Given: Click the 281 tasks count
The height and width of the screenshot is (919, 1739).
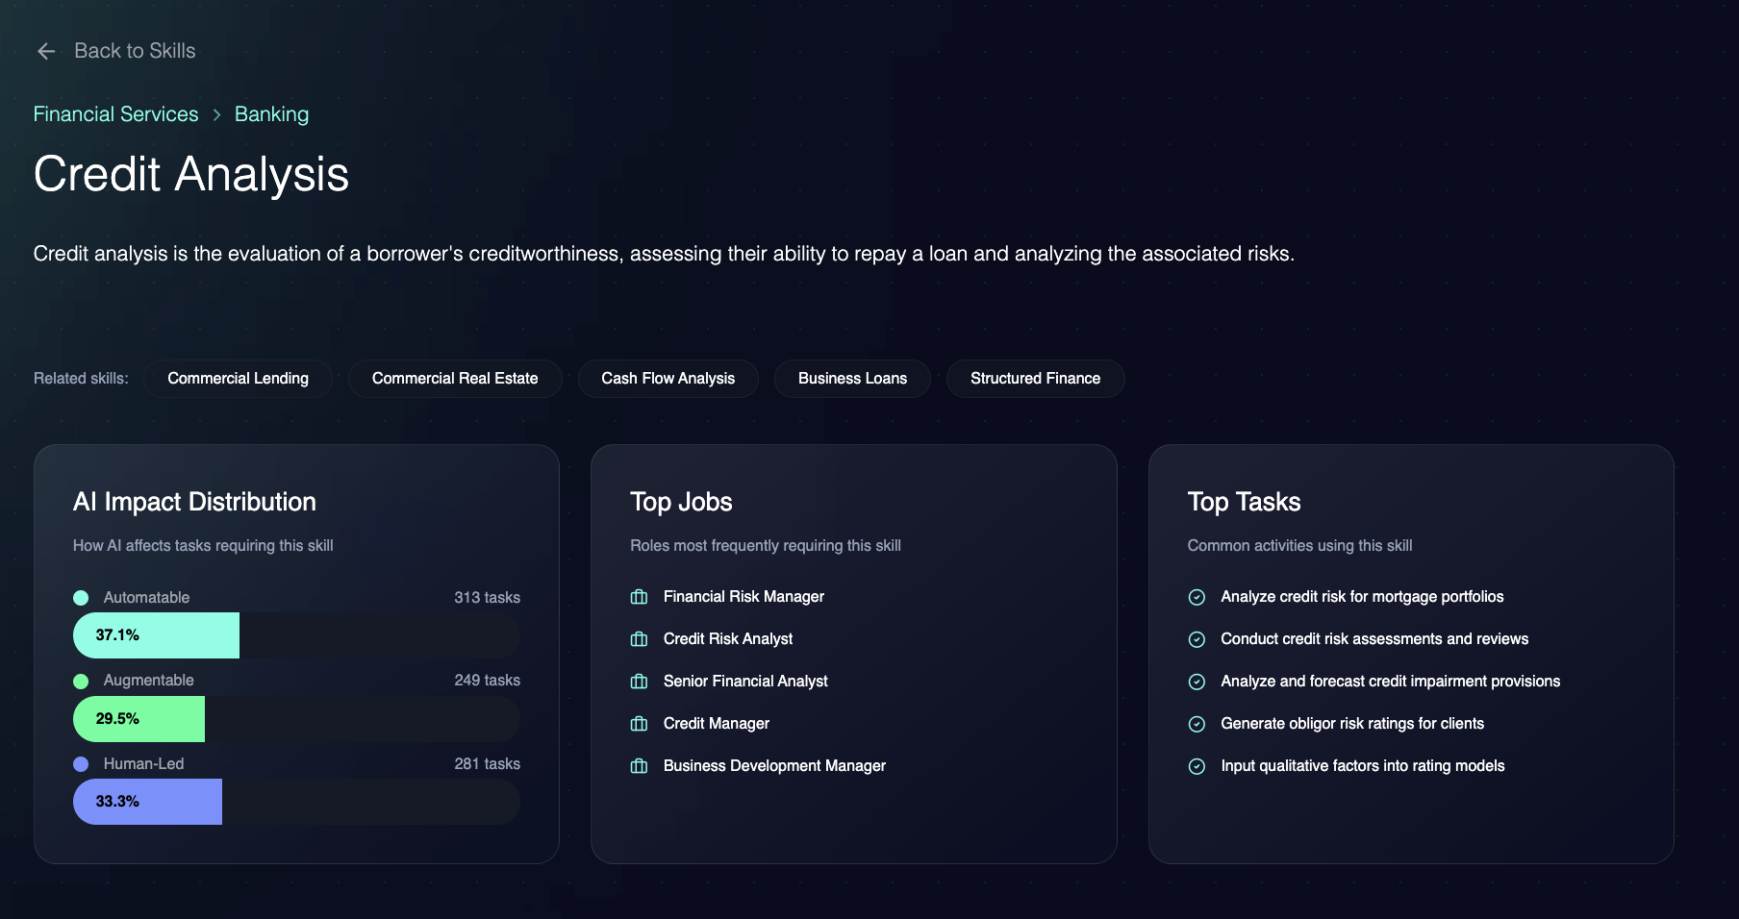Looking at the screenshot, I should [x=487, y=764].
